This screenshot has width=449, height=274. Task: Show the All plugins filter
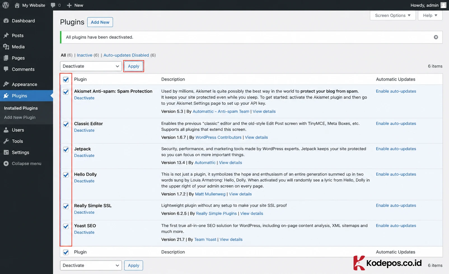tap(63, 55)
